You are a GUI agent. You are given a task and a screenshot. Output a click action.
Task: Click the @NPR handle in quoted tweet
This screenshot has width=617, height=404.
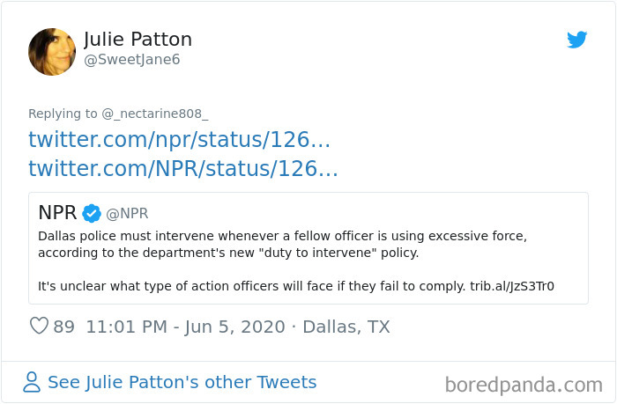pos(127,214)
